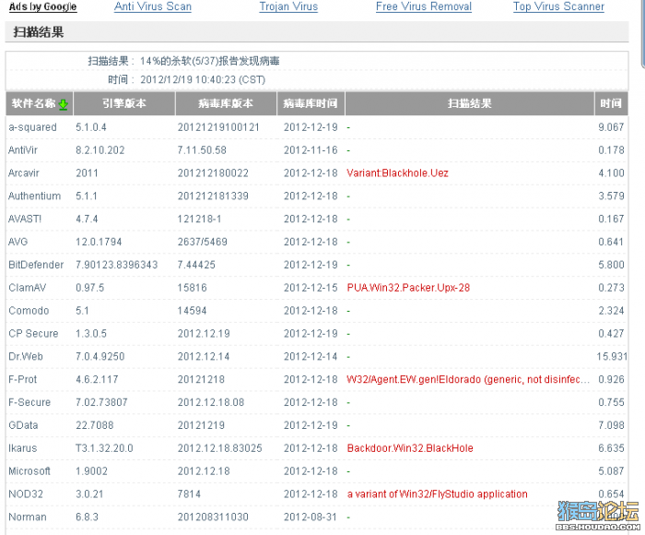Click the Ads by Google label
This screenshot has height=535, width=645.
tap(42, 6)
